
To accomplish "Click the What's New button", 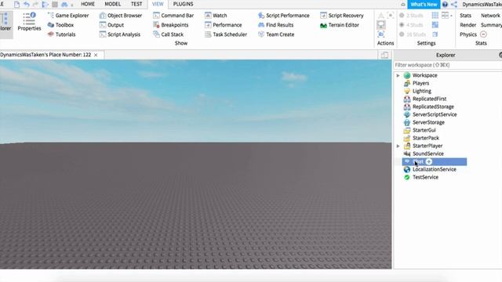I will [x=424, y=5].
